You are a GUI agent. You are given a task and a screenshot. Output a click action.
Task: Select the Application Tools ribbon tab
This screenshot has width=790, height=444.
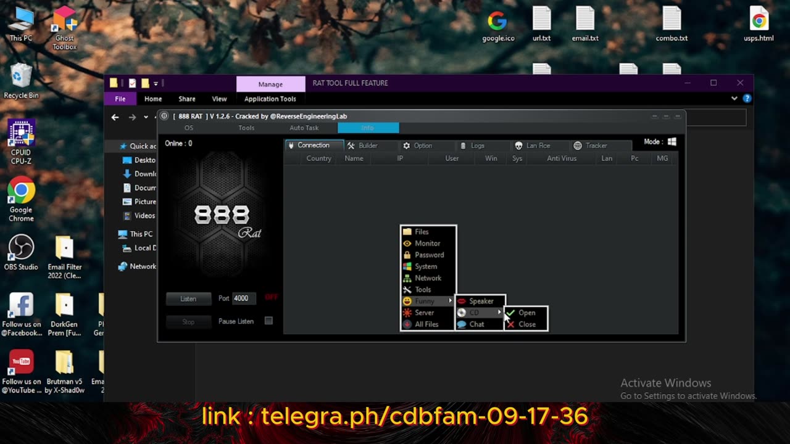coord(270,99)
